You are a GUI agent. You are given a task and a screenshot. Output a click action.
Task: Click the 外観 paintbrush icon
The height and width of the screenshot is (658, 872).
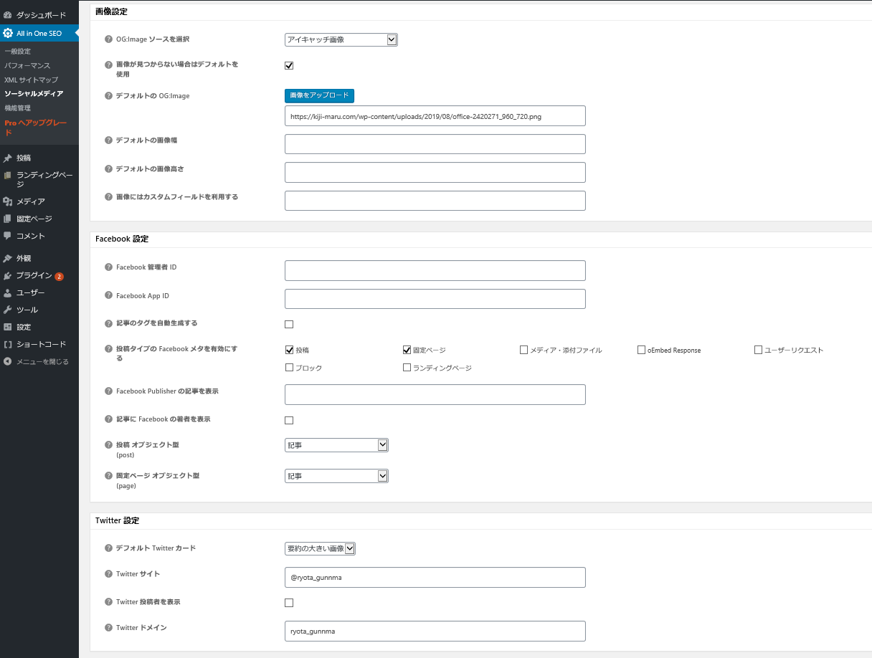(x=8, y=258)
